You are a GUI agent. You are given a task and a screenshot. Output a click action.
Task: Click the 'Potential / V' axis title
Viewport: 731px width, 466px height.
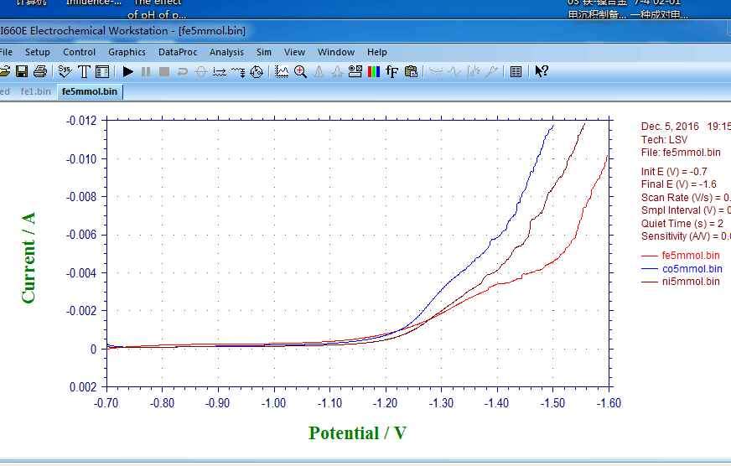[x=358, y=433]
